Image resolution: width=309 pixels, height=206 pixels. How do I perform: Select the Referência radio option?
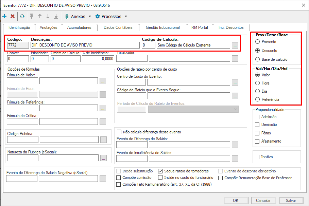257,99
